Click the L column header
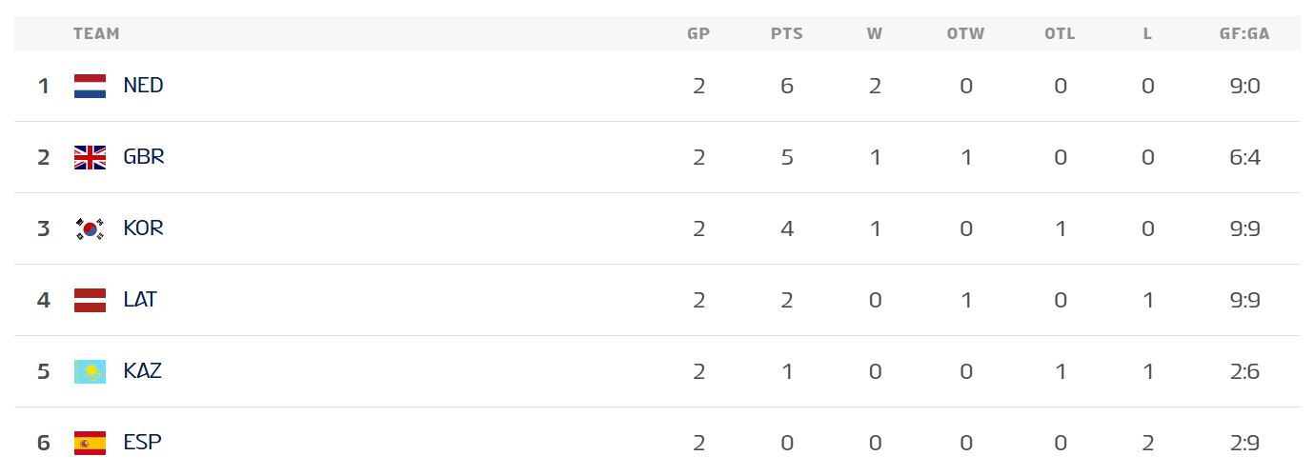Image resolution: width=1314 pixels, height=476 pixels. (x=1147, y=34)
